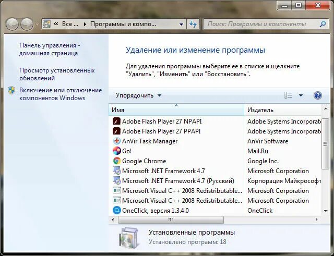Screen dimensions: 334x256
Task: Click the AnVir Task Manager icon
Action: tap(116, 141)
